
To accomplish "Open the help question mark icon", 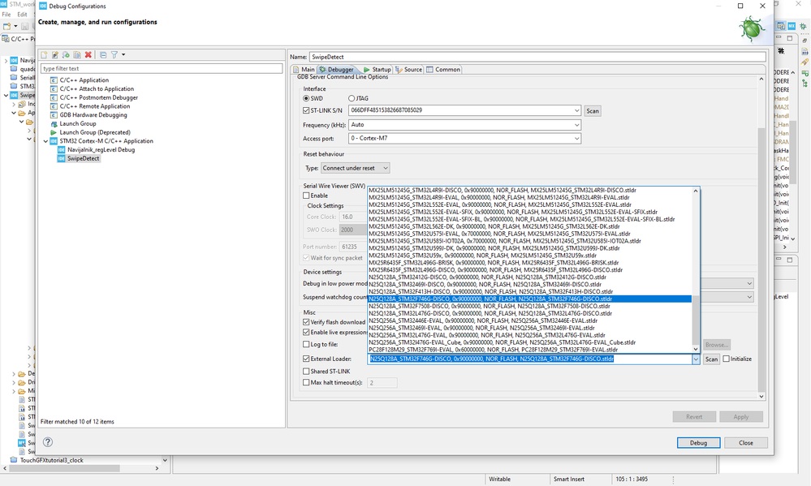I will tap(48, 442).
